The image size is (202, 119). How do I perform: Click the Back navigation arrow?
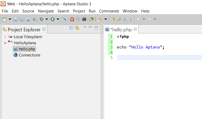point(138,19)
